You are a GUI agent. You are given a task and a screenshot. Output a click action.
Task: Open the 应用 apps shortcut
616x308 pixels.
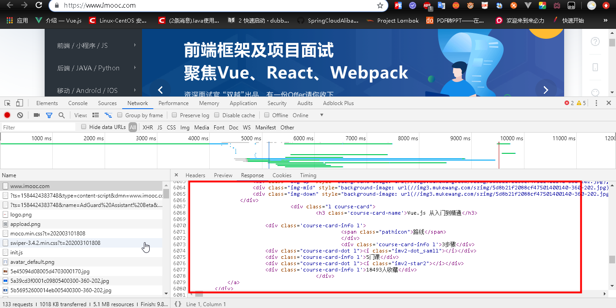pos(17,20)
